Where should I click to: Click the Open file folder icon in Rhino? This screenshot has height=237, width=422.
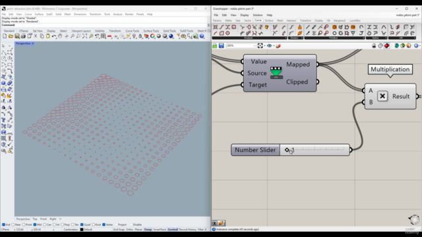11,36
